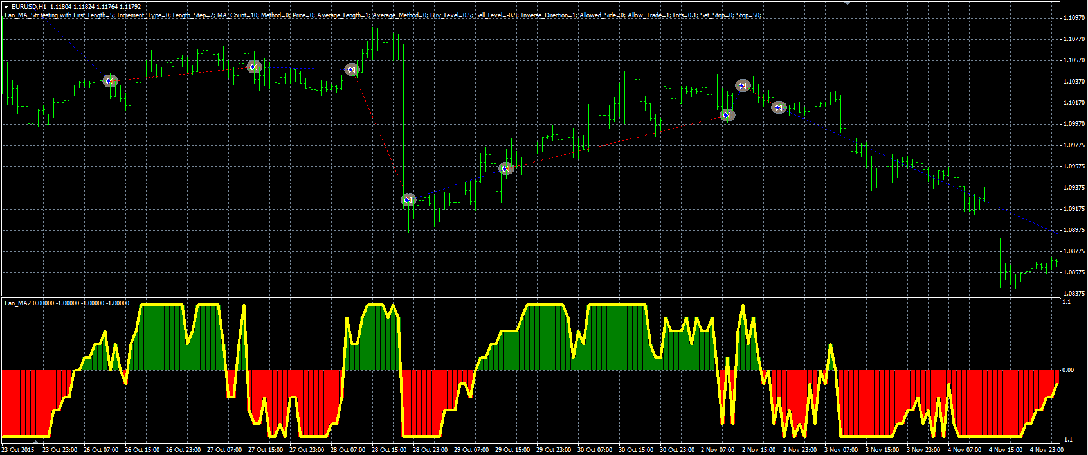Click the 1.1 indicator scale value
Screen dimensions: 1088x455
[1067, 302]
